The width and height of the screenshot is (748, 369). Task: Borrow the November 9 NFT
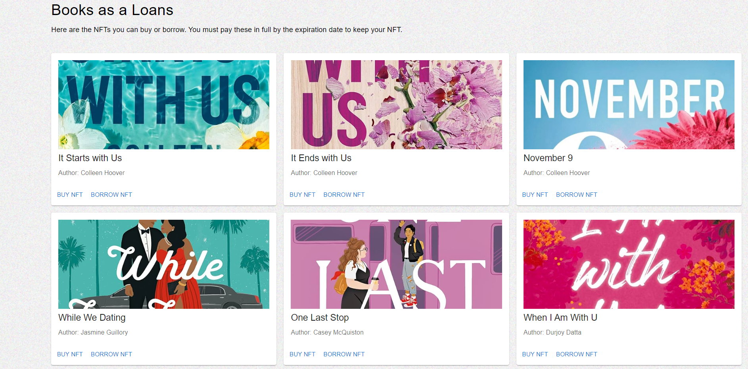click(577, 195)
